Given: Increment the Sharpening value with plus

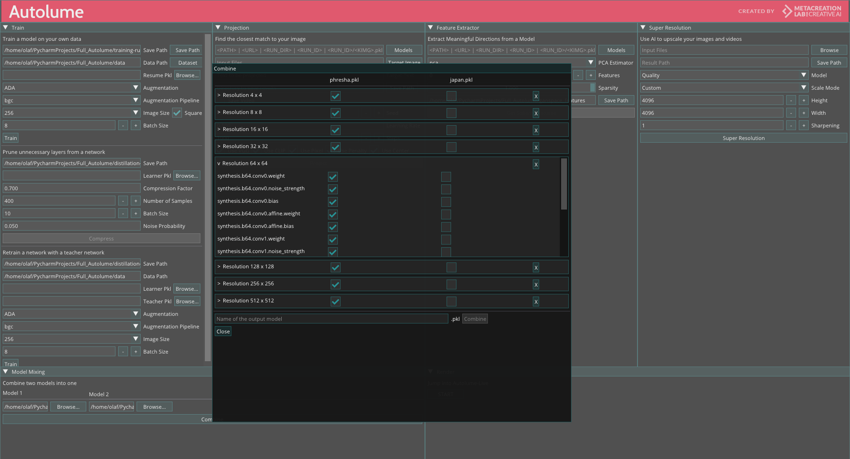Looking at the screenshot, I should [x=803, y=126].
